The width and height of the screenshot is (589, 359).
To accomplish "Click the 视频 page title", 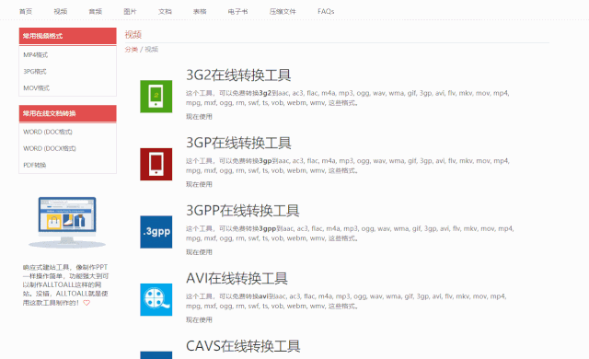I will 133,35.
